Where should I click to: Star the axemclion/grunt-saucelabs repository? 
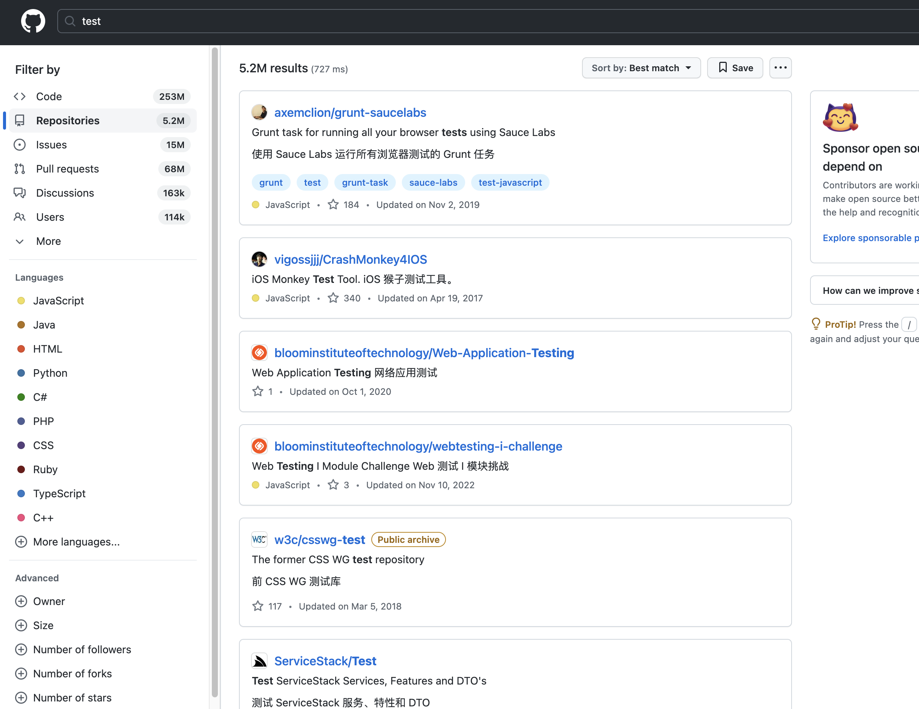(333, 205)
